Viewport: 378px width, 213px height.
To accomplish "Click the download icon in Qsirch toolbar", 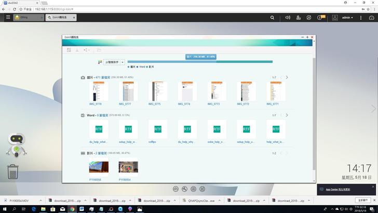I will [77, 50].
